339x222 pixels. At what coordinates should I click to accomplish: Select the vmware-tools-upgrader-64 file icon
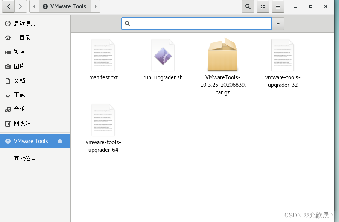(x=103, y=120)
